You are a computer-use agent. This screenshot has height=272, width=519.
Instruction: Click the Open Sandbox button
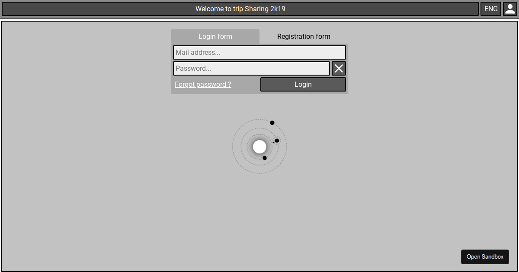485,257
